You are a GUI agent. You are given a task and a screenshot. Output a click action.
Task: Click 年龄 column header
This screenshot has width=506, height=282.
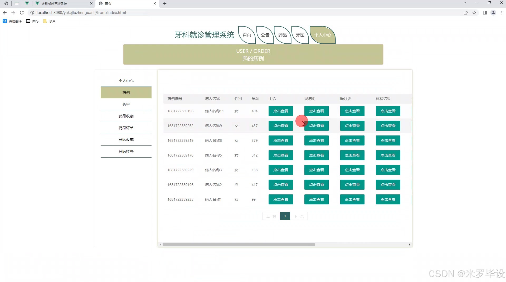[255, 99]
